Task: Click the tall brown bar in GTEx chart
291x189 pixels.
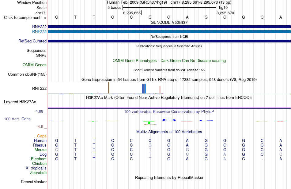Action: (x=108, y=88)
